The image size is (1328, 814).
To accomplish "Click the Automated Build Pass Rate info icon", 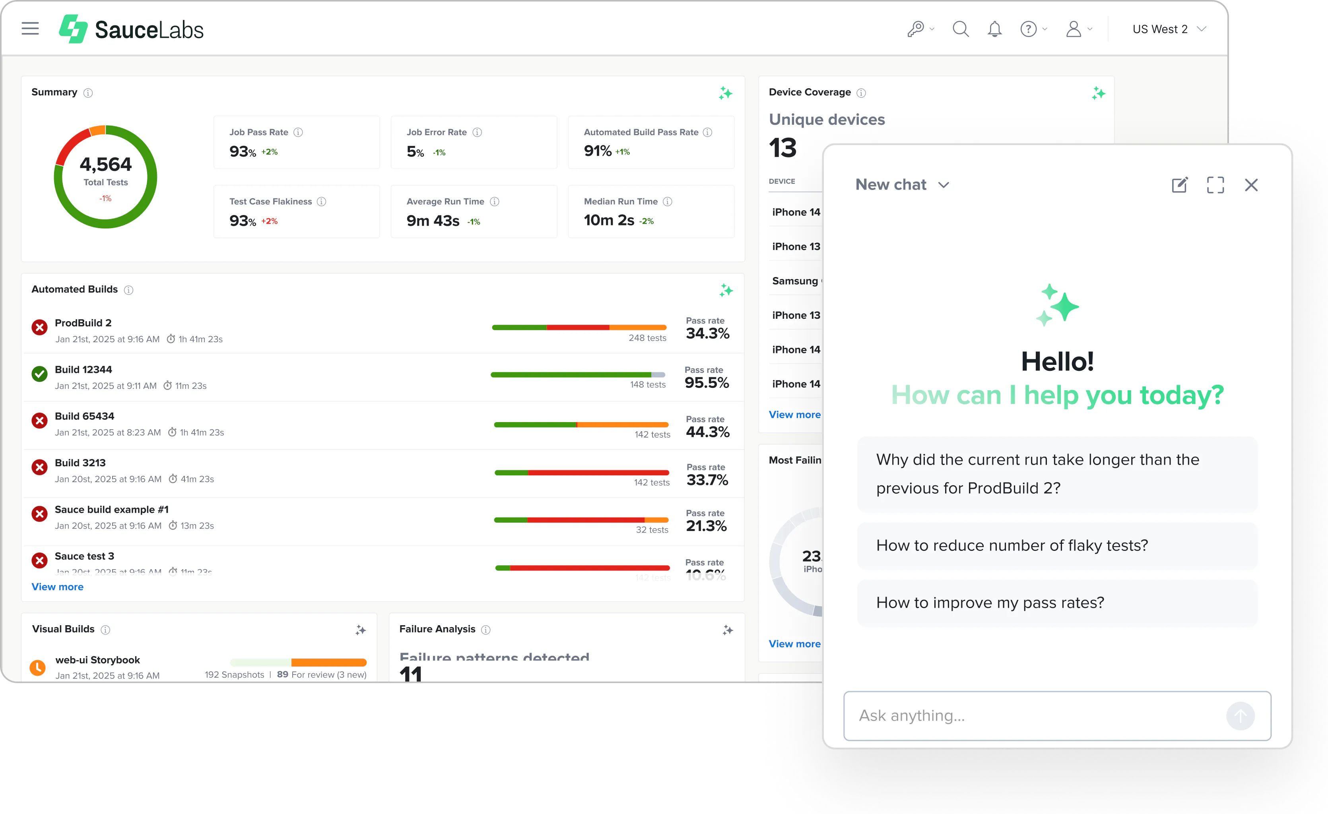I will pos(708,132).
